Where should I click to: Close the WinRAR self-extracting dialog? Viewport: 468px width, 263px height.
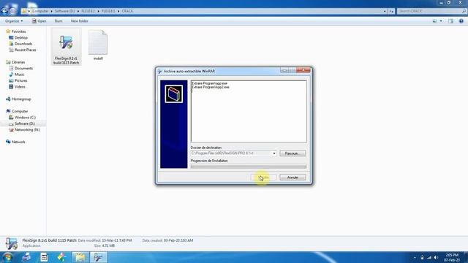click(303, 70)
